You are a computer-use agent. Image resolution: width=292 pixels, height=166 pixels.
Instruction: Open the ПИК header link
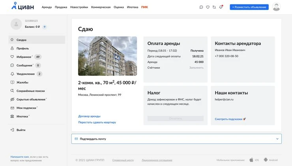pyautogui.click(x=144, y=7)
